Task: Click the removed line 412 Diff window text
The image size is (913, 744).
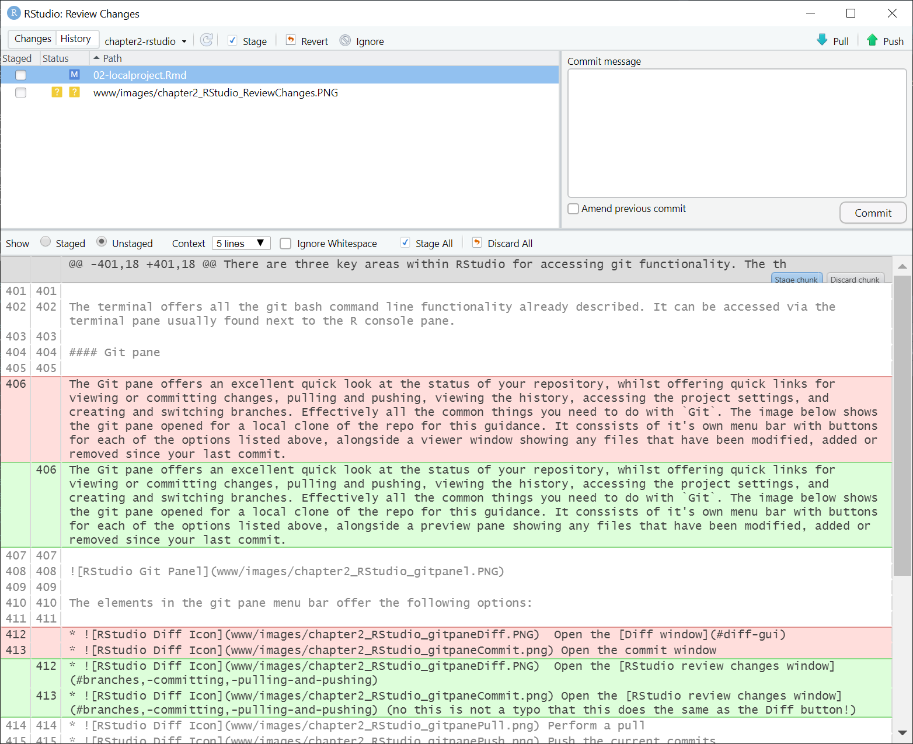Action: 427,634
